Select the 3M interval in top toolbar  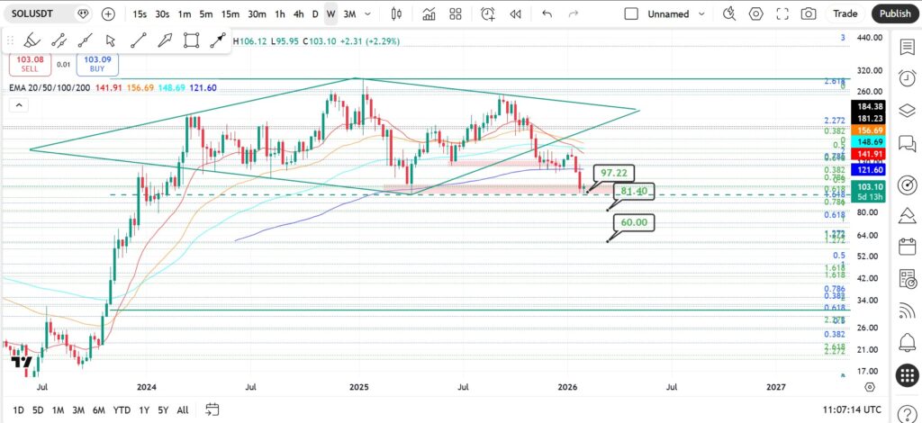pyautogui.click(x=349, y=14)
